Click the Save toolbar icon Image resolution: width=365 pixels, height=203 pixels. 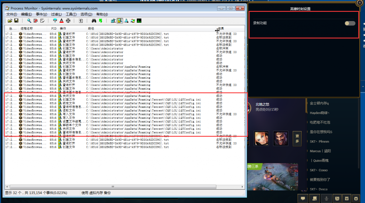pyautogui.click(x=16, y=21)
